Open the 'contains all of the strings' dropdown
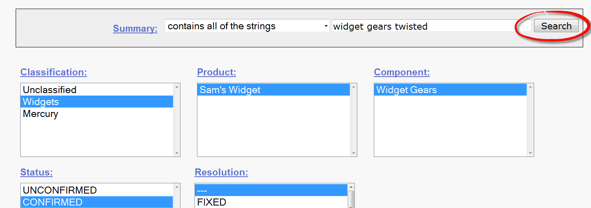Viewport: 591px width, 208px height. pyautogui.click(x=247, y=26)
